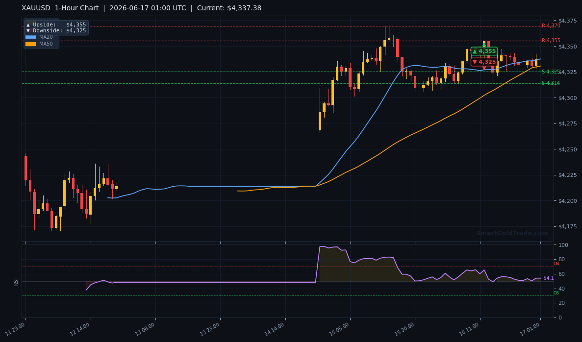
Task: Select the R 4,370 resistance label
Action: [x=551, y=26]
